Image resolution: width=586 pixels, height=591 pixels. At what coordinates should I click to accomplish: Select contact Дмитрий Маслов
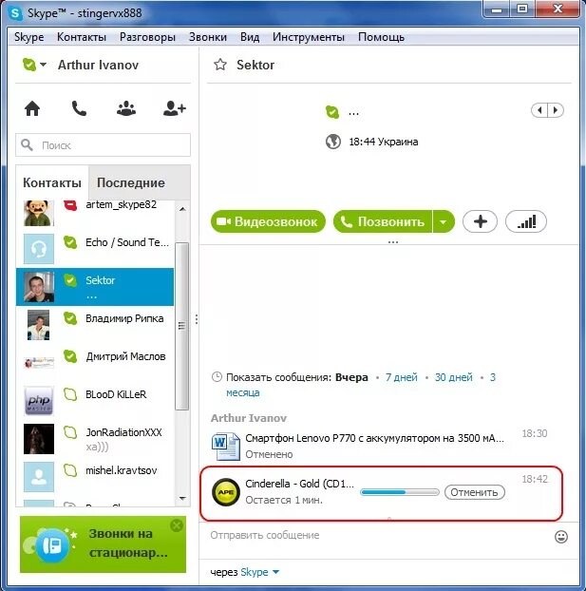click(x=95, y=363)
